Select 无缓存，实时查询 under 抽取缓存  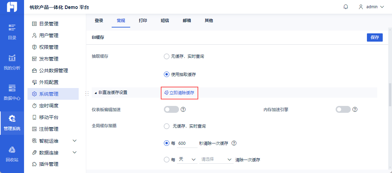click(x=167, y=56)
